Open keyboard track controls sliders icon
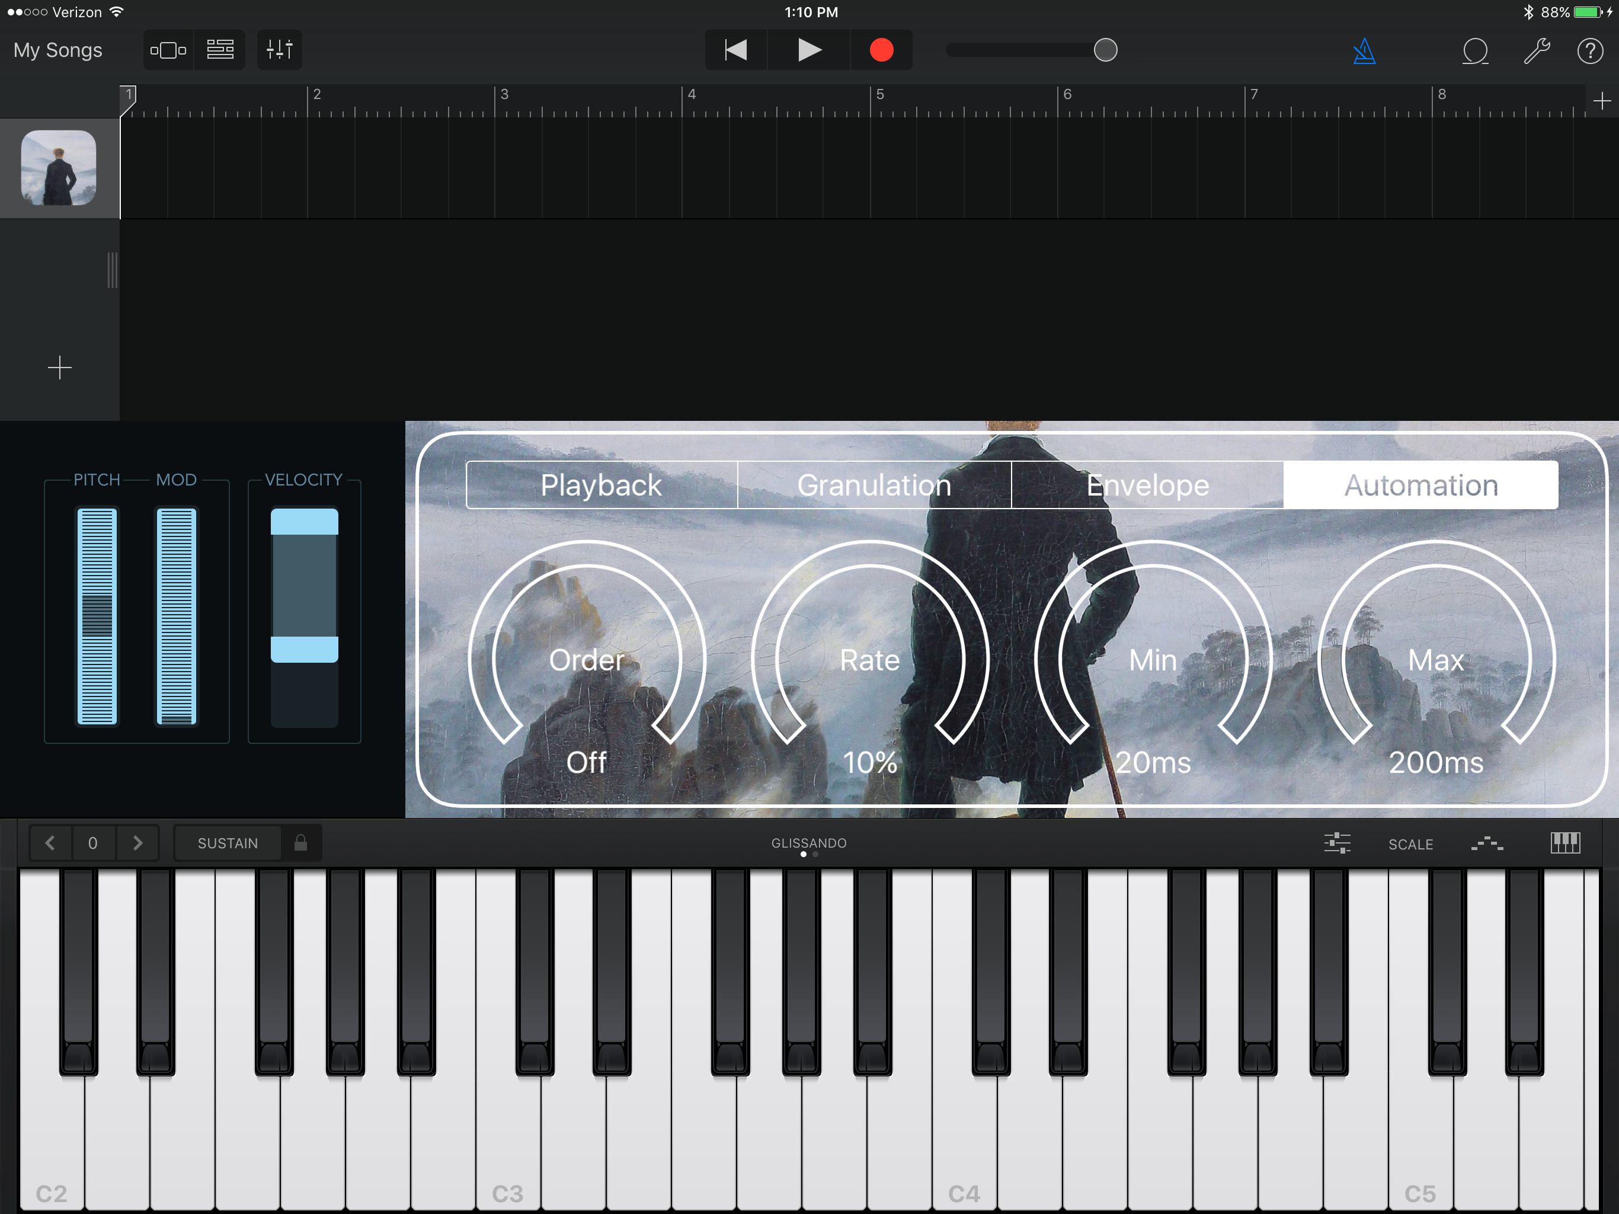The width and height of the screenshot is (1619, 1214). (1336, 843)
